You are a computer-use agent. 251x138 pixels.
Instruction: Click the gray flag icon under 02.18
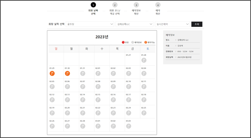(144, 100)
